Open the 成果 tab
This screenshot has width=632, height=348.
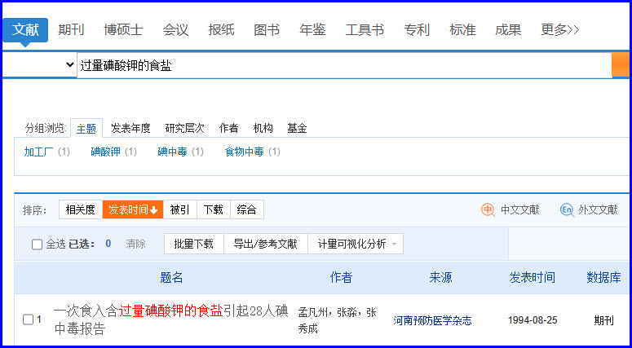pyautogui.click(x=508, y=30)
